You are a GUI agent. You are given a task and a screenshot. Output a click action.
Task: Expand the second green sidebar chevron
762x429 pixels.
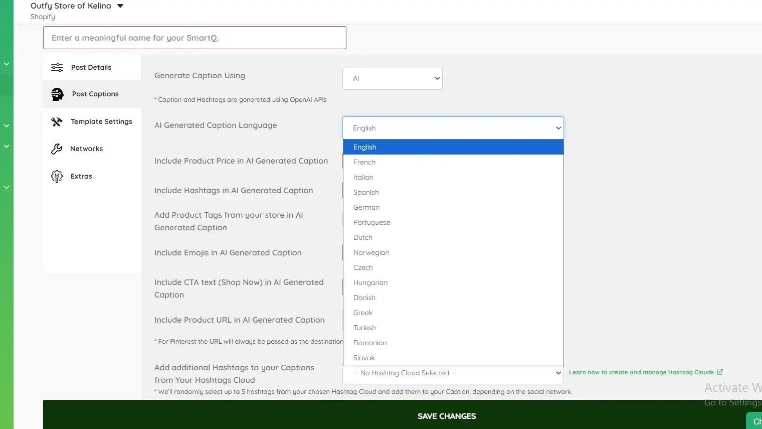pyautogui.click(x=7, y=125)
